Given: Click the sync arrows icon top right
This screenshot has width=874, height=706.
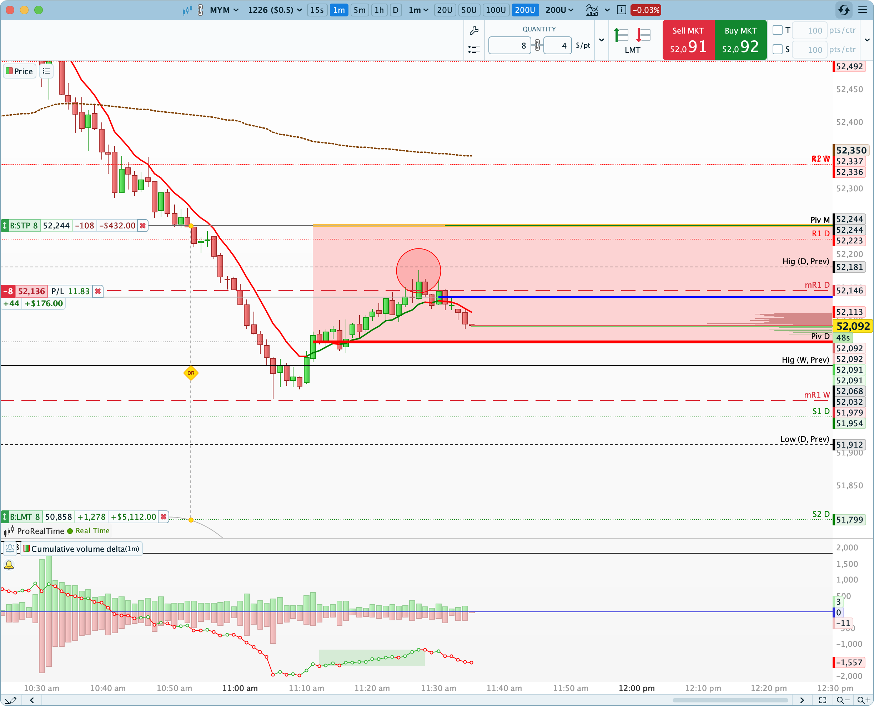Looking at the screenshot, I should click(844, 10).
